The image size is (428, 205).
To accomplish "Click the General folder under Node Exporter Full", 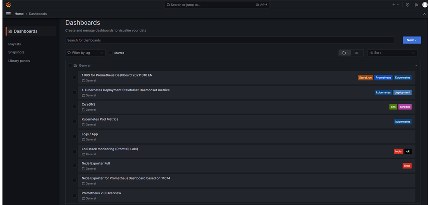I will 88,169.
